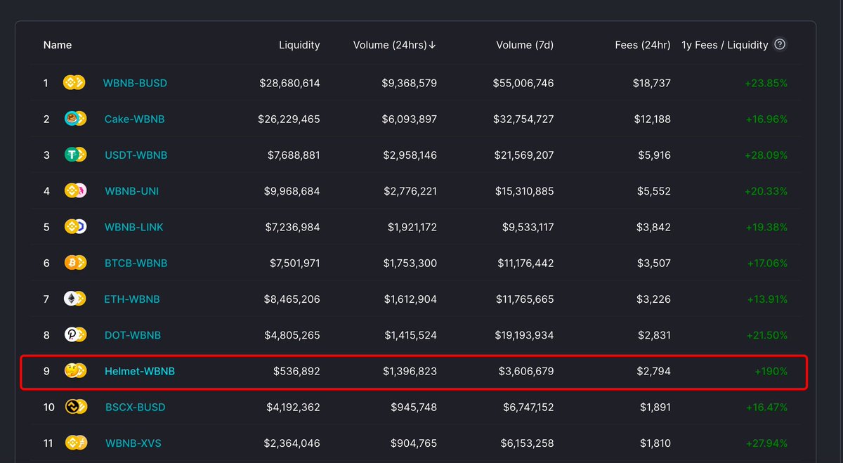Click the DOT-WBNB token pair icon
This screenshot has width=843, height=463.
(74, 335)
